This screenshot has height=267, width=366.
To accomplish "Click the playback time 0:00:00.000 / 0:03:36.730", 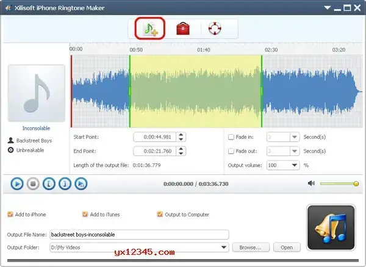I will click(196, 184).
